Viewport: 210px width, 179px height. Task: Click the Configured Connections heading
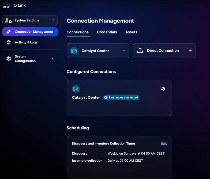[x=91, y=72]
